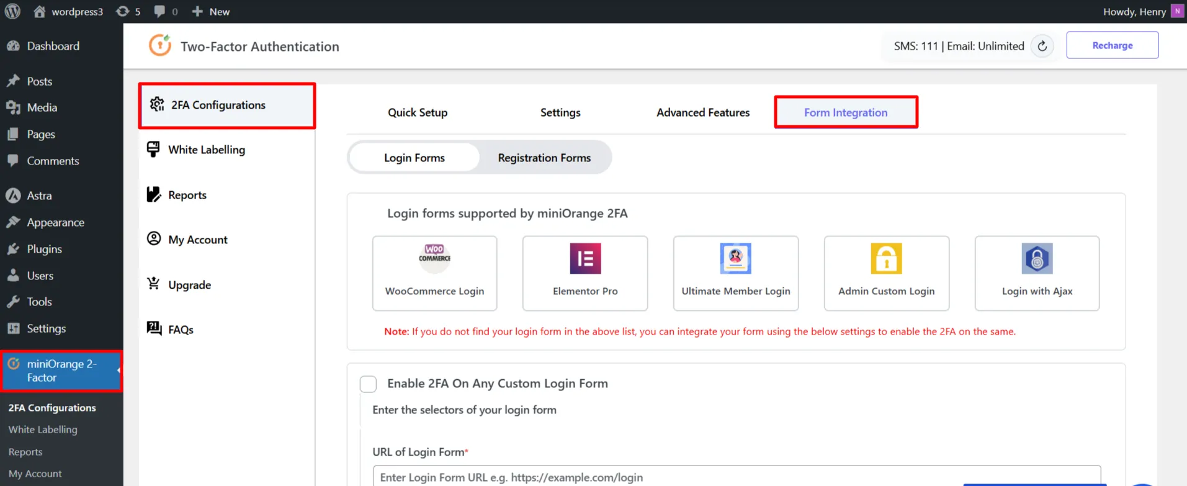The height and width of the screenshot is (486, 1187).
Task: Click the Posts pin icon
Action: [13, 81]
